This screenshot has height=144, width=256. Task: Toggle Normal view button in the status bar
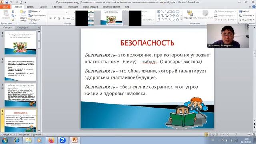coord(206,134)
